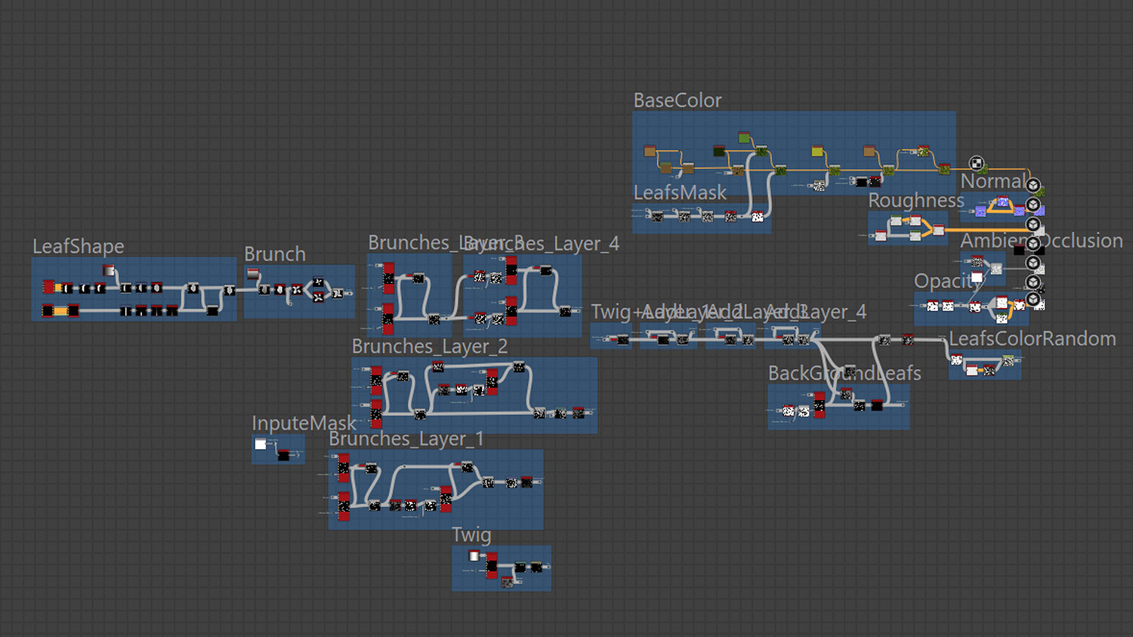The image size is (1133, 637).
Task: Click the LeafsColorRandom frame title
Action: (x=1033, y=339)
